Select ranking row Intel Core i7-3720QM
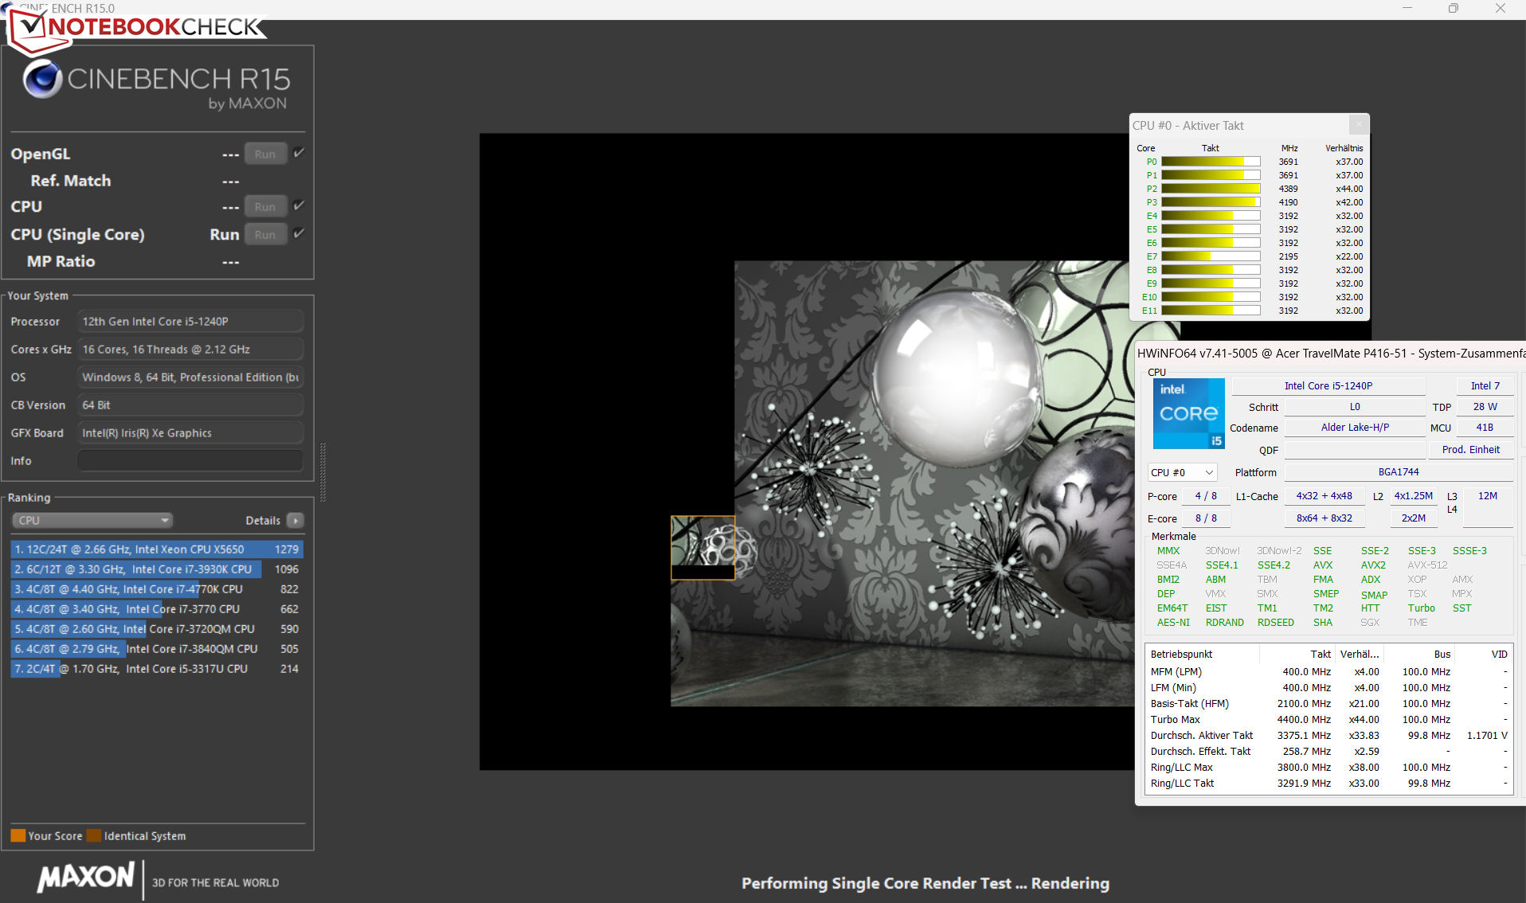 (156, 629)
